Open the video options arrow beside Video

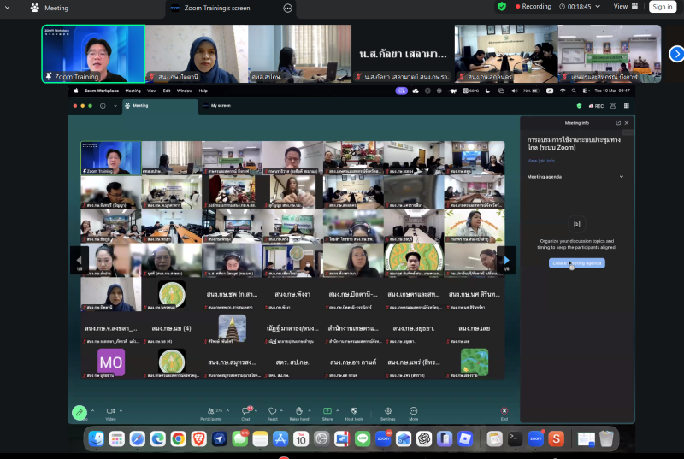(x=121, y=410)
